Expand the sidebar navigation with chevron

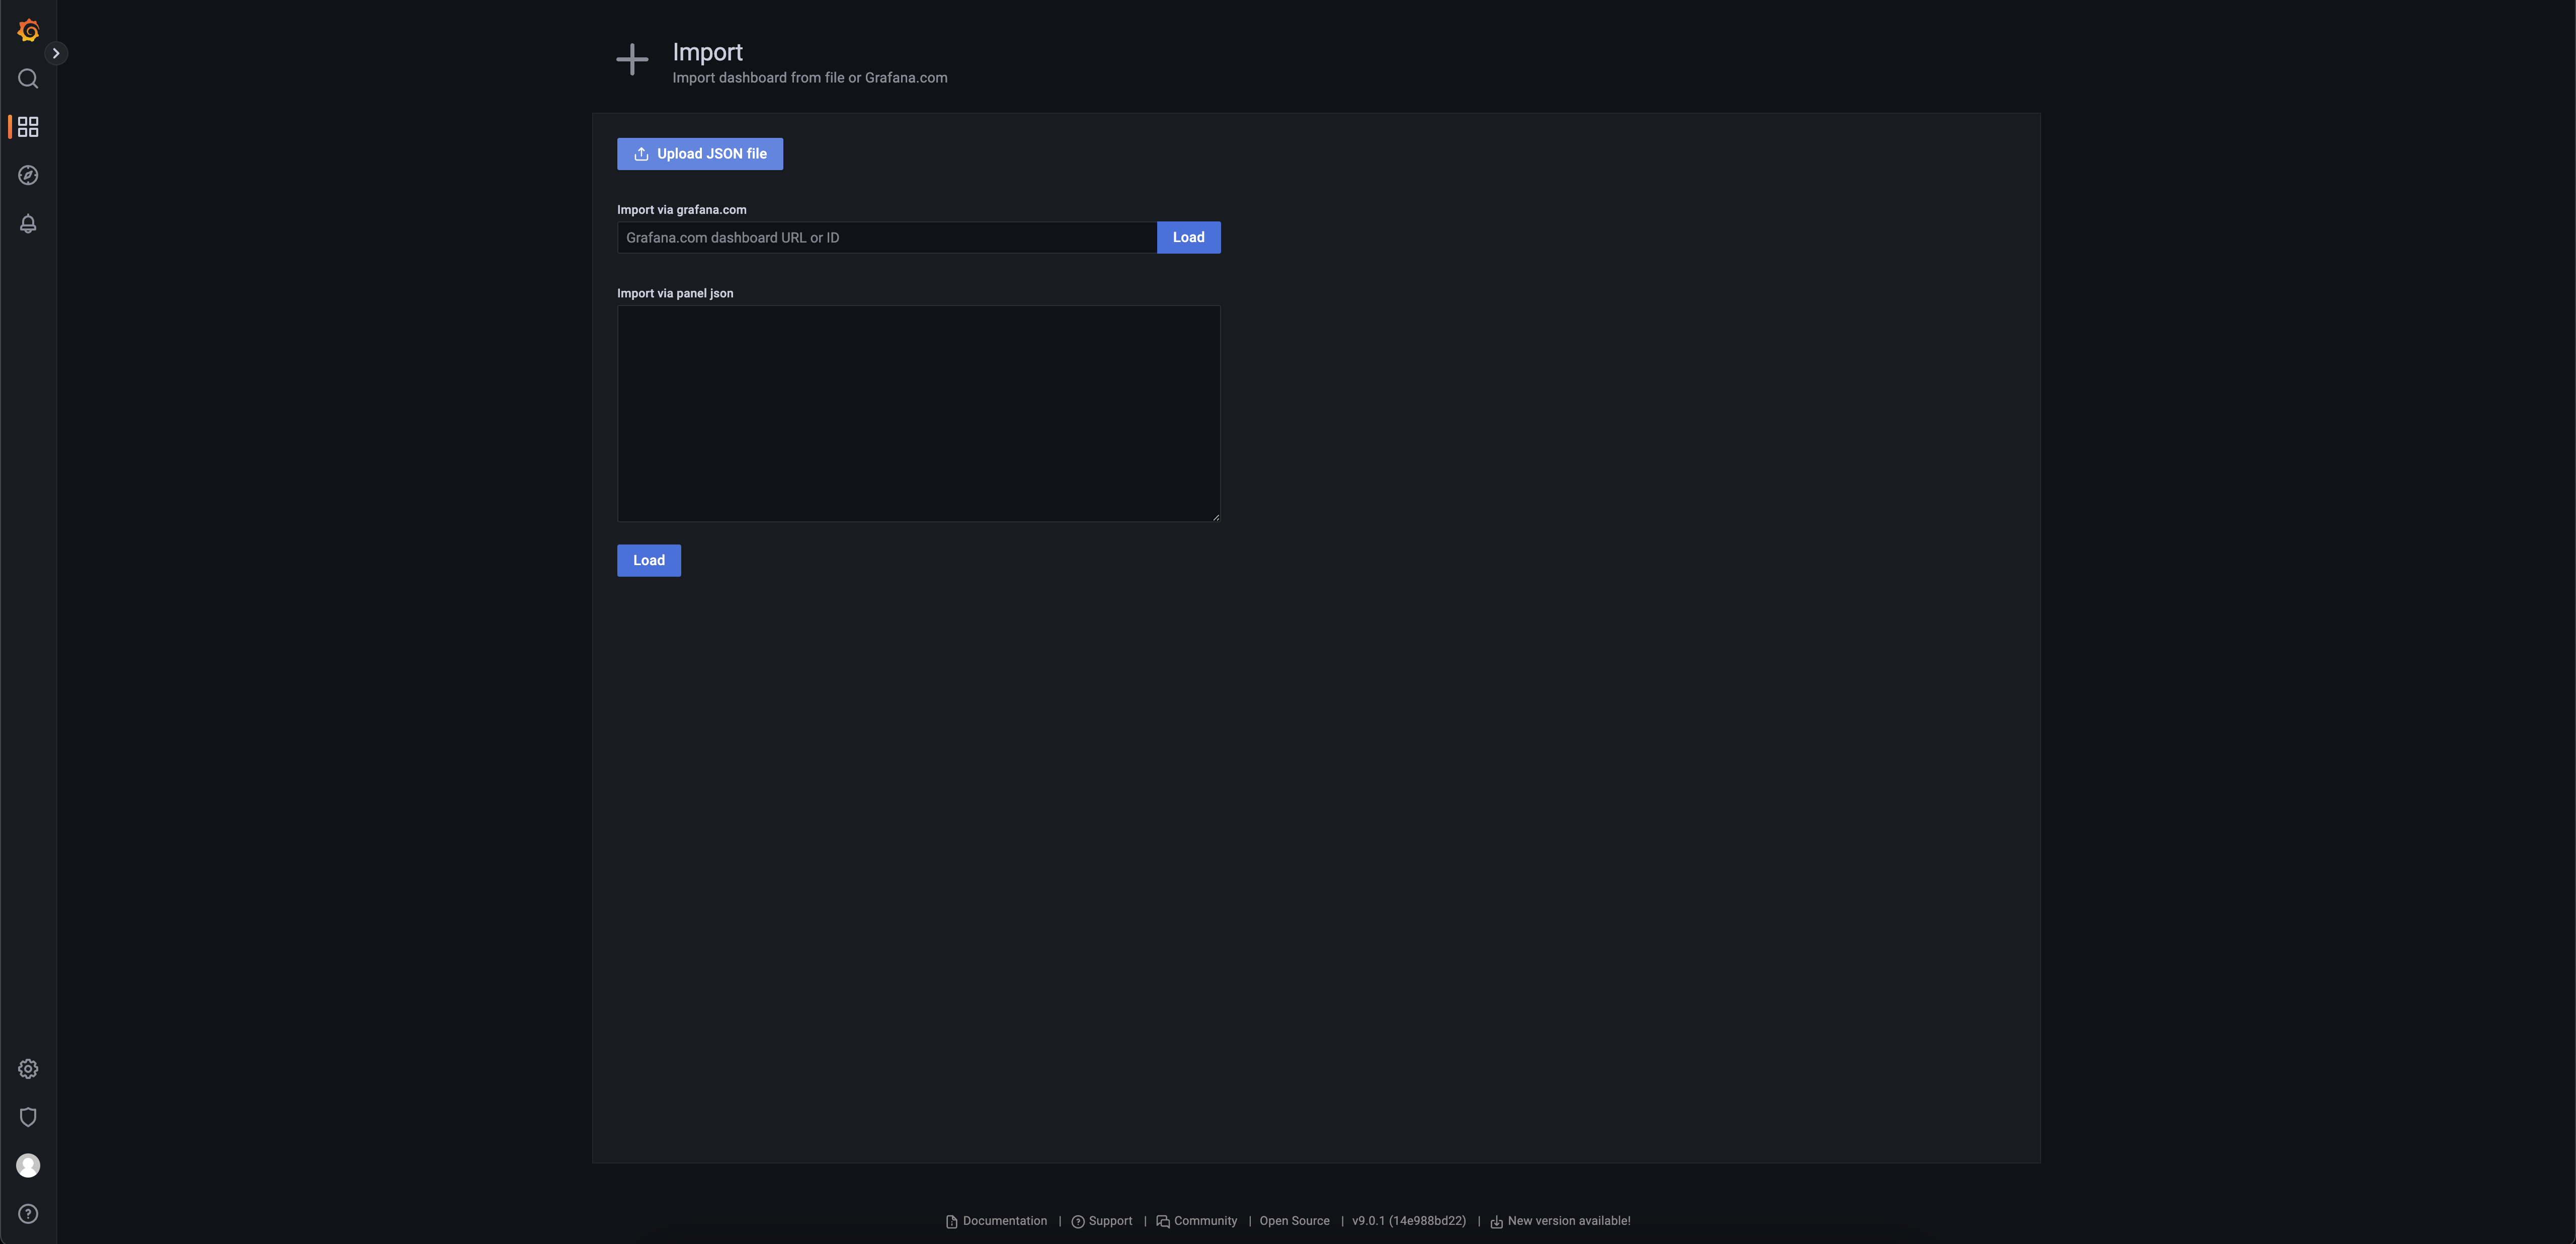[56, 53]
